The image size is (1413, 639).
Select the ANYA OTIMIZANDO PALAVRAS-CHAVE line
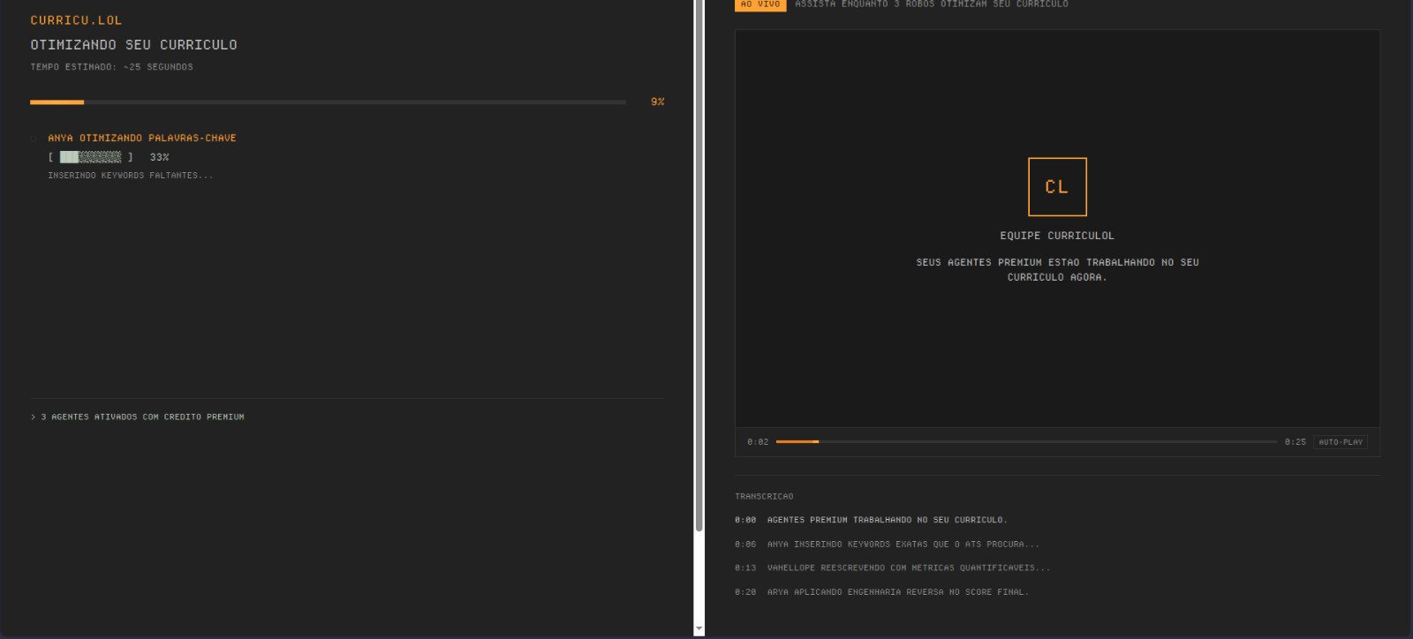point(142,138)
